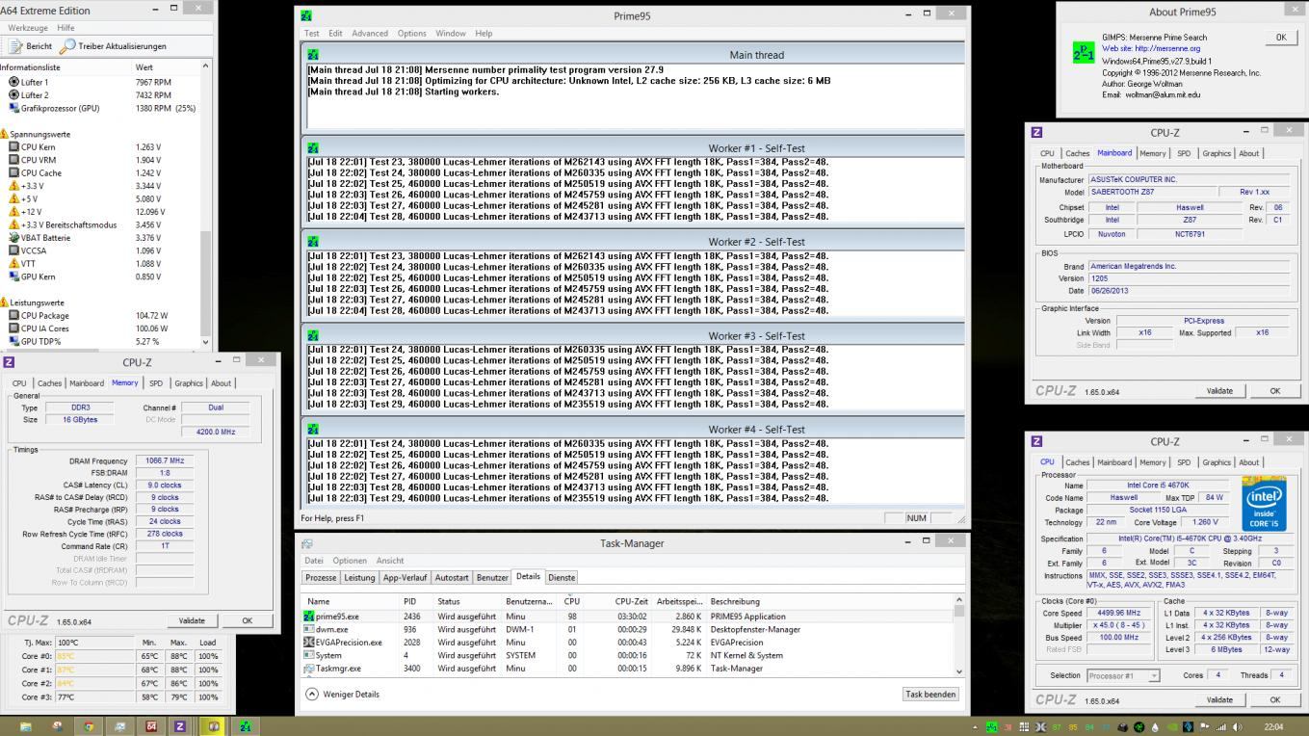The height and width of the screenshot is (736, 1309).
Task: Click the Leistungswerte warning icon
Action: click(4, 302)
